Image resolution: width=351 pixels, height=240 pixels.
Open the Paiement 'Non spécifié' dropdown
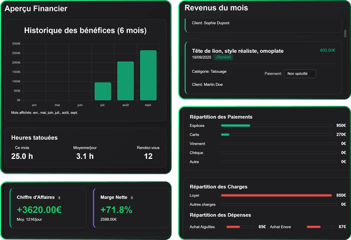click(300, 73)
